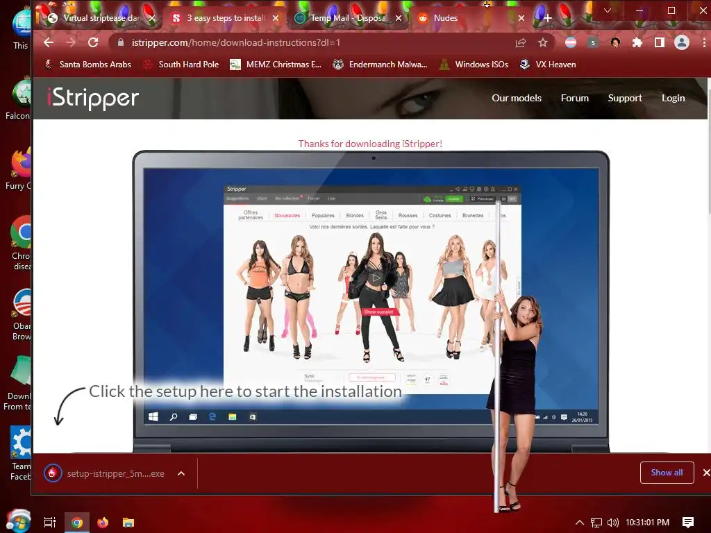Open the network tray icon
Image resolution: width=711 pixels, height=533 pixels.
tap(596, 522)
